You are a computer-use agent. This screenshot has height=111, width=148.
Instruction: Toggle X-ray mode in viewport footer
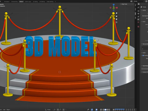[101, 110]
